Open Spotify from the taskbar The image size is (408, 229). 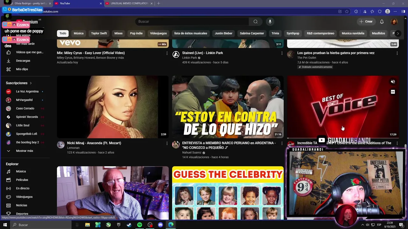140,225
